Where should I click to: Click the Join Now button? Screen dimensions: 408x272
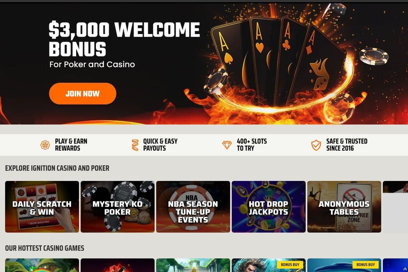pyautogui.click(x=83, y=94)
